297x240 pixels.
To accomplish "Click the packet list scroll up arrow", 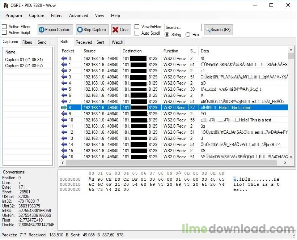I will (291, 50).
